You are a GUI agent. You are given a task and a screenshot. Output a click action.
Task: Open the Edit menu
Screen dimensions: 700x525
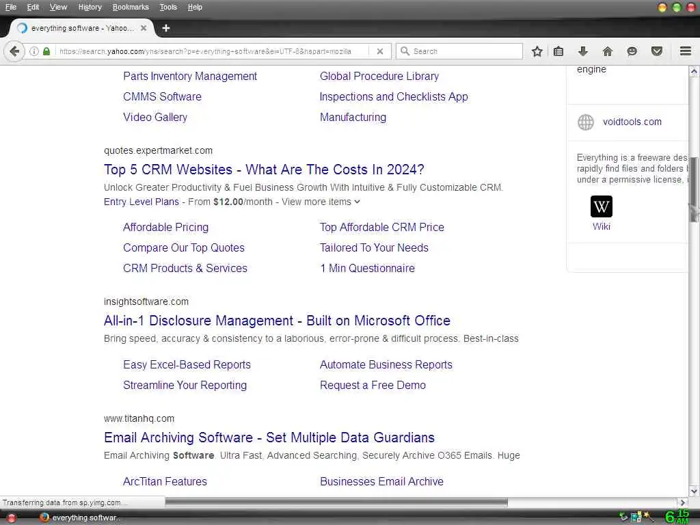pyautogui.click(x=33, y=7)
